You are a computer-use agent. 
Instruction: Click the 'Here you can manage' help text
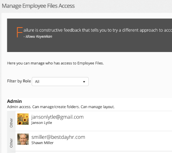[55, 63]
